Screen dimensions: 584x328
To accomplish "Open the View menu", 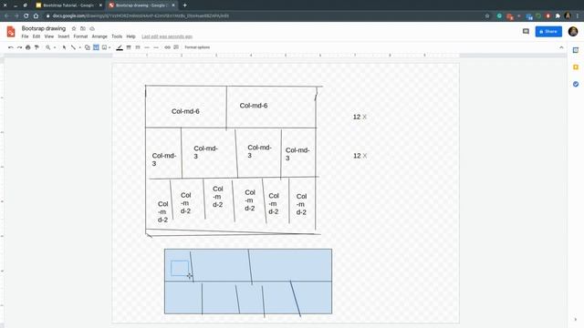I will pyautogui.click(x=49, y=36).
